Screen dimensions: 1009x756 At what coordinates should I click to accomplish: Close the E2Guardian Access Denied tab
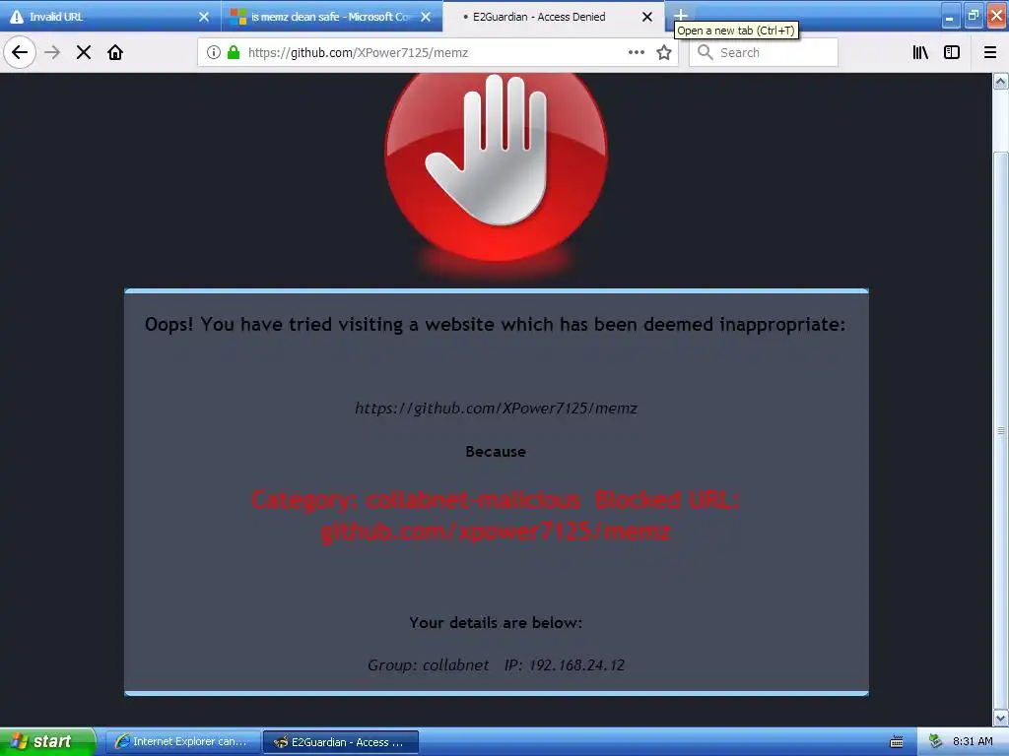(x=647, y=17)
